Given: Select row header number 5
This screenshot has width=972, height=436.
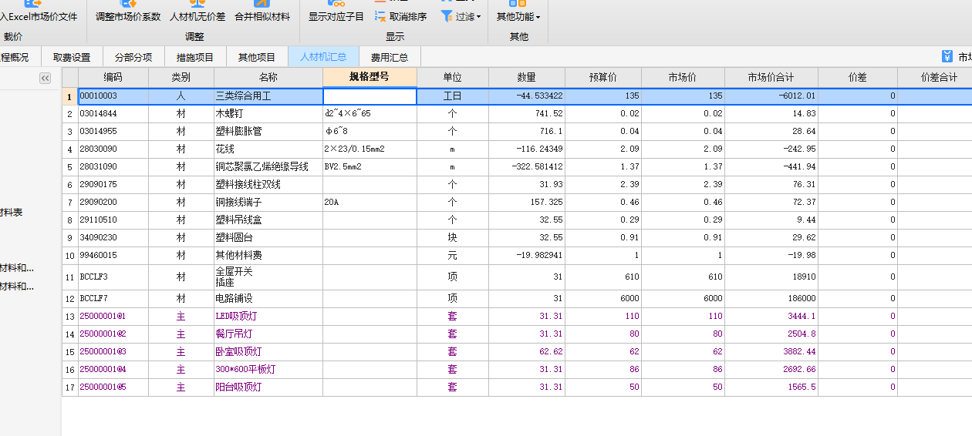Looking at the screenshot, I should [x=69, y=167].
